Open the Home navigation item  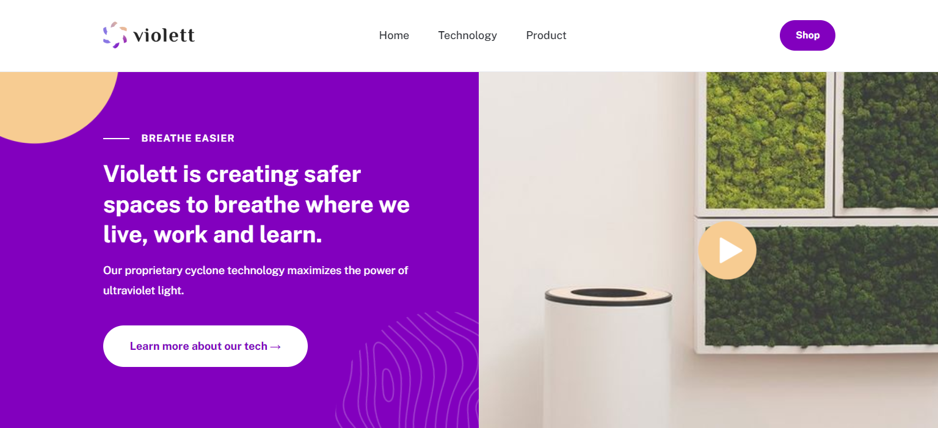394,35
